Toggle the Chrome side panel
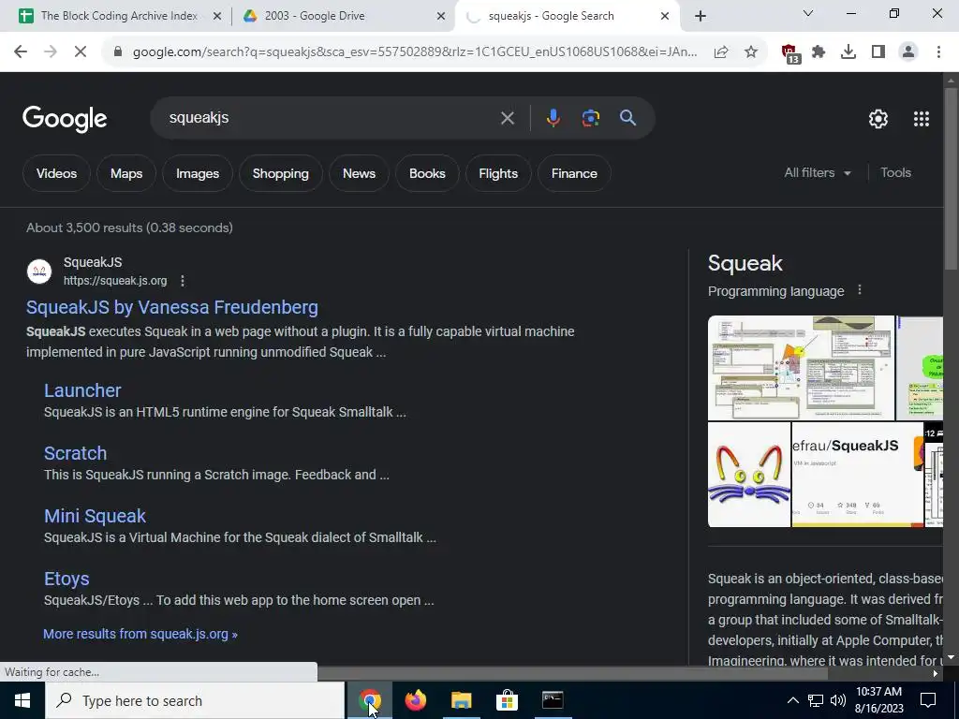 pos(878,52)
